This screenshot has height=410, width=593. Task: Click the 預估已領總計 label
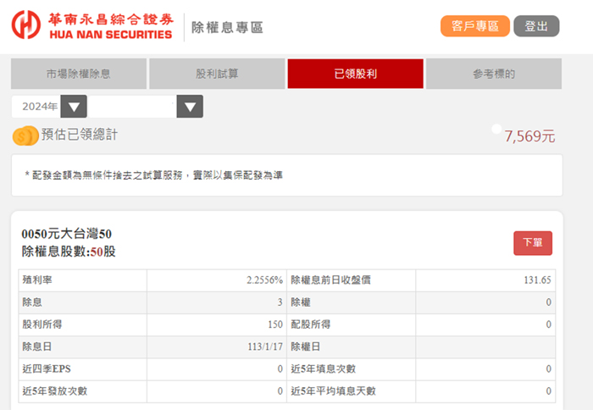[x=80, y=135]
